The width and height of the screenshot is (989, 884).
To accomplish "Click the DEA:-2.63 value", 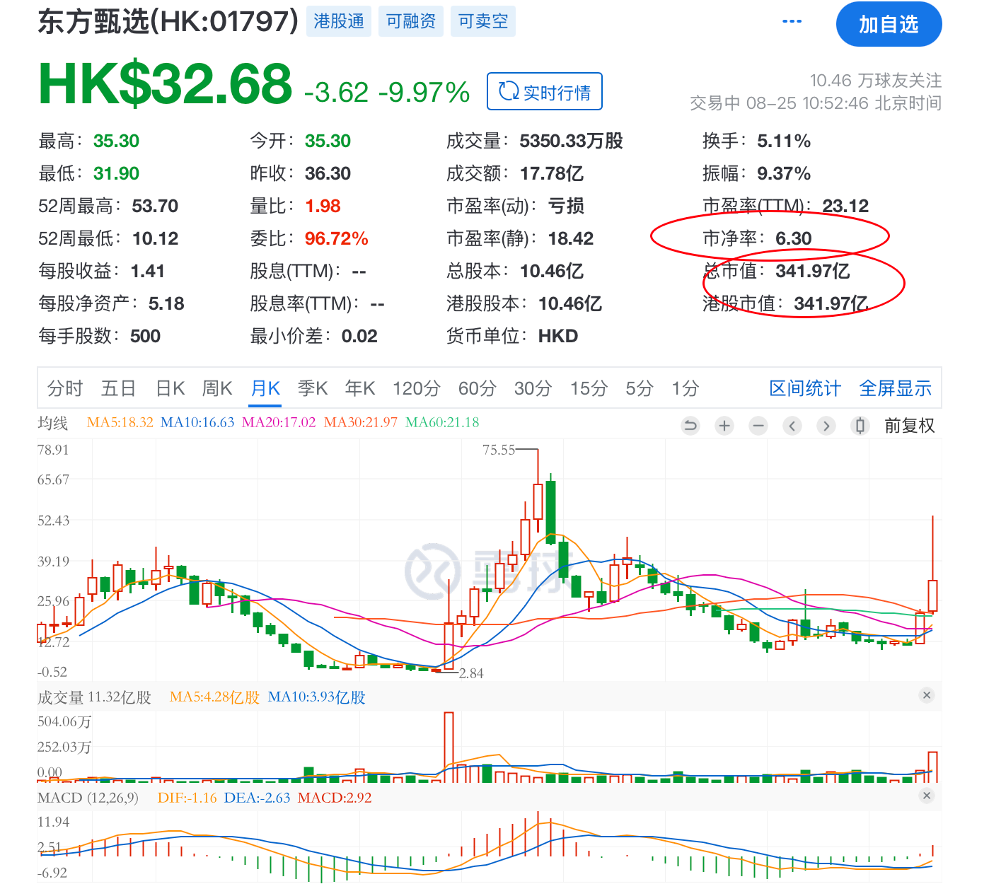I will pos(257,798).
